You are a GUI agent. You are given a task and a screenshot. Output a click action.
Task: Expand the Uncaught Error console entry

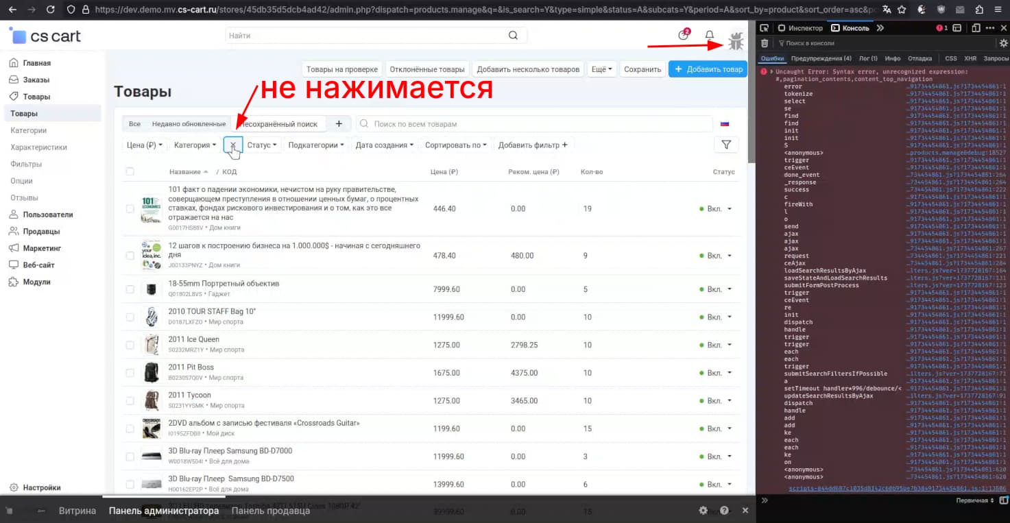pyautogui.click(x=772, y=71)
